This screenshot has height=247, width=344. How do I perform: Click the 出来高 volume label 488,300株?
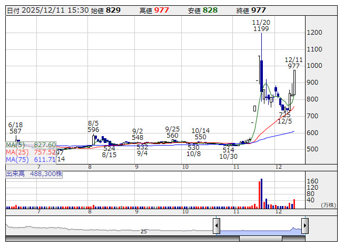pos(34,173)
